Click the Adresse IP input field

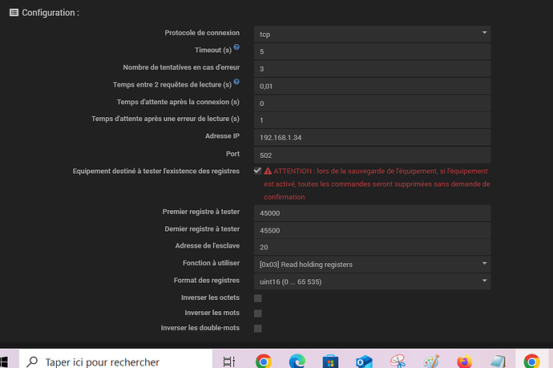click(x=372, y=138)
